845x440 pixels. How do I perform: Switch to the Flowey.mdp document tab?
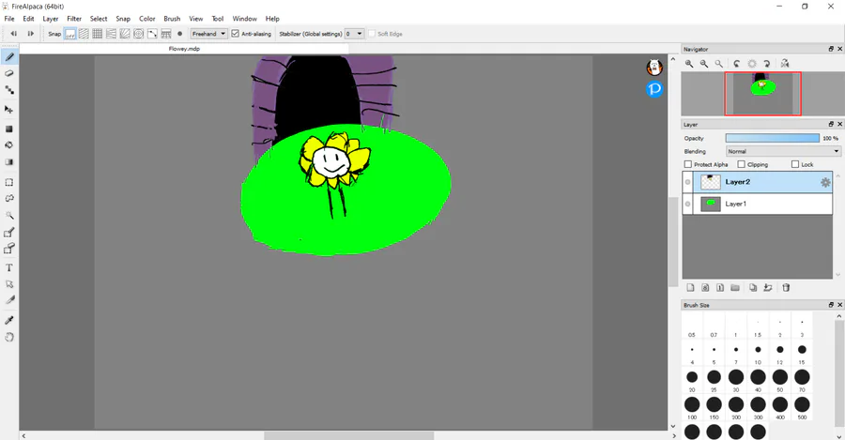[x=184, y=49]
